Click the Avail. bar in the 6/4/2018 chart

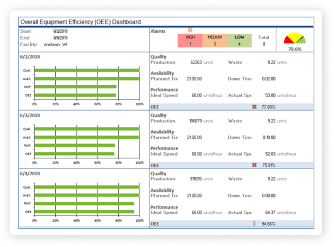point(87,195)
